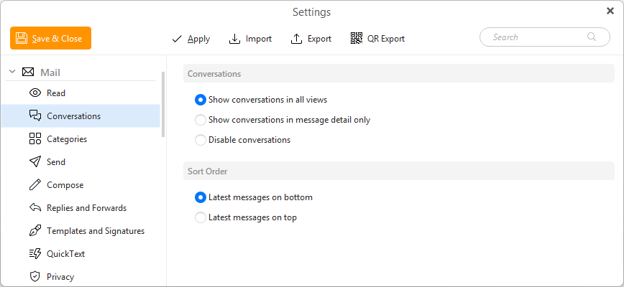Click the Categories grid icon
Image resolution: width=624 pixels, height=287 pixels.
35,139
